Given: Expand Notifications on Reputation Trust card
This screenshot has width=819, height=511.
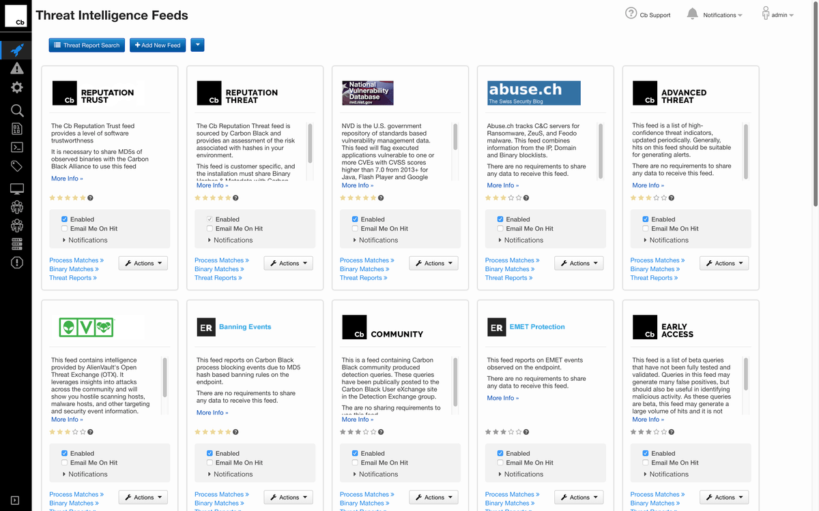Looking at the screenshot, I should point(85,240).
